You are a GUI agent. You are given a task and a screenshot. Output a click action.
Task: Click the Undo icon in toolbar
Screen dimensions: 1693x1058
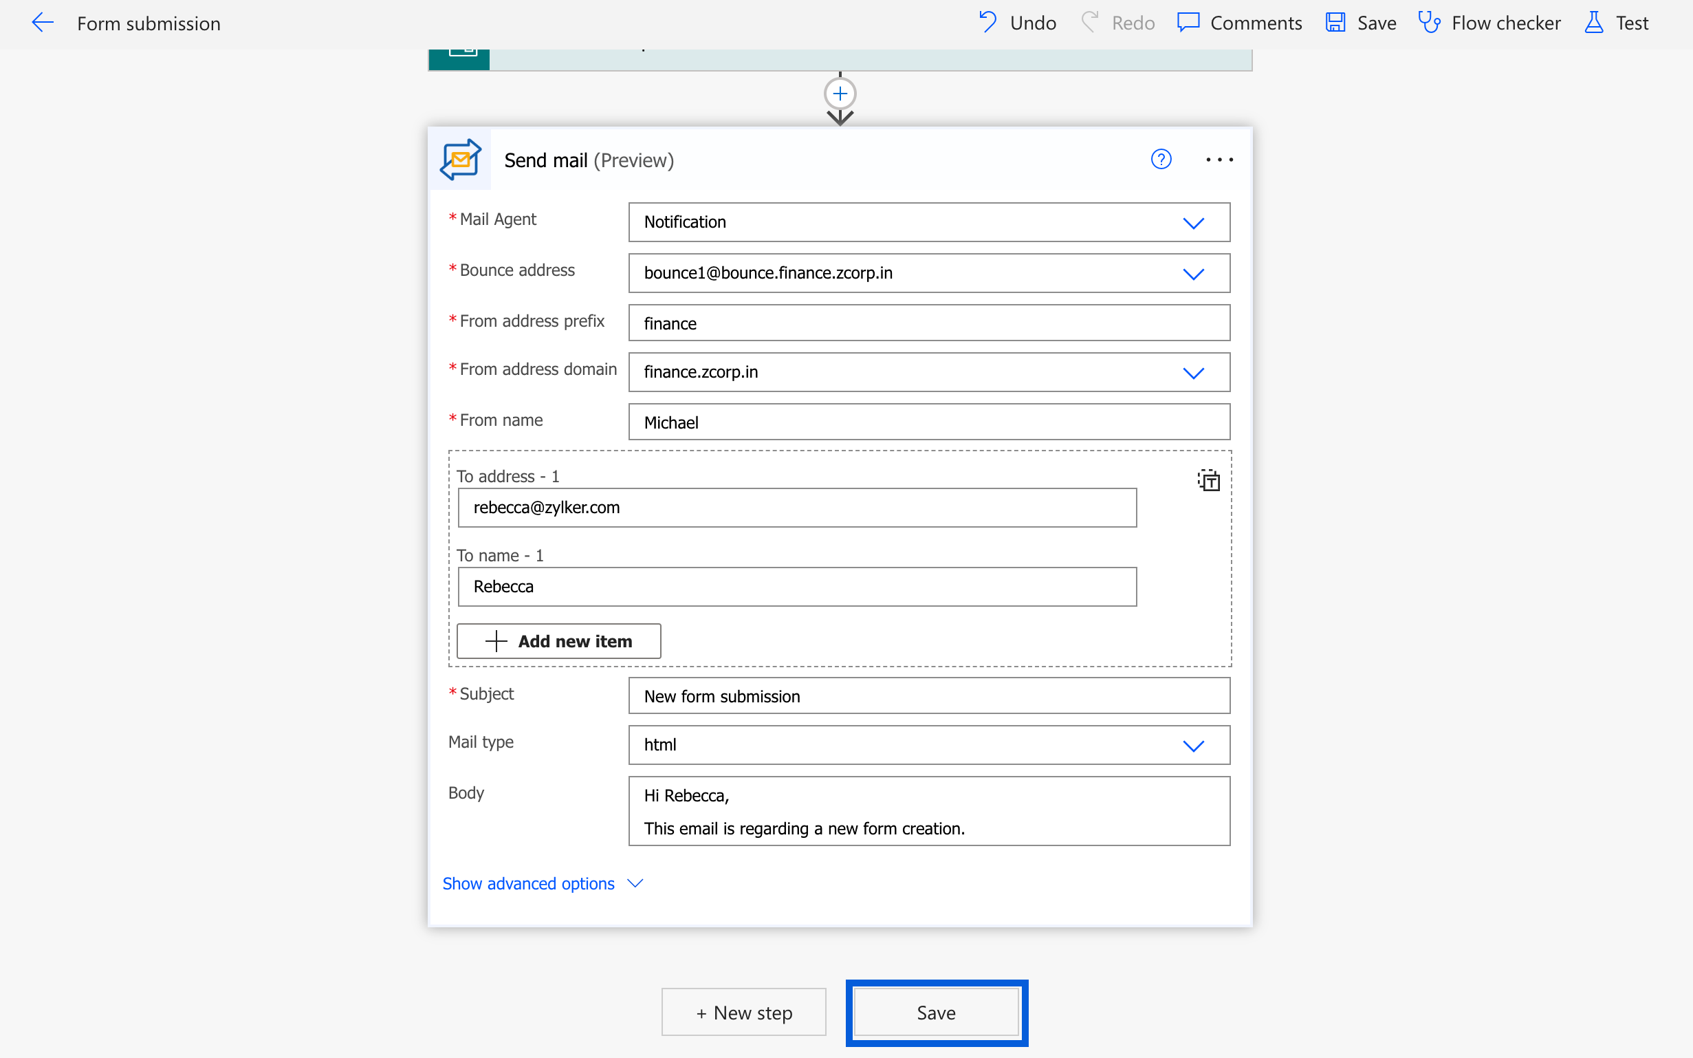point(987,23)
